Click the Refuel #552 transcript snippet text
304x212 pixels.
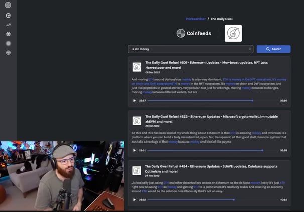[x=209, y=137]
